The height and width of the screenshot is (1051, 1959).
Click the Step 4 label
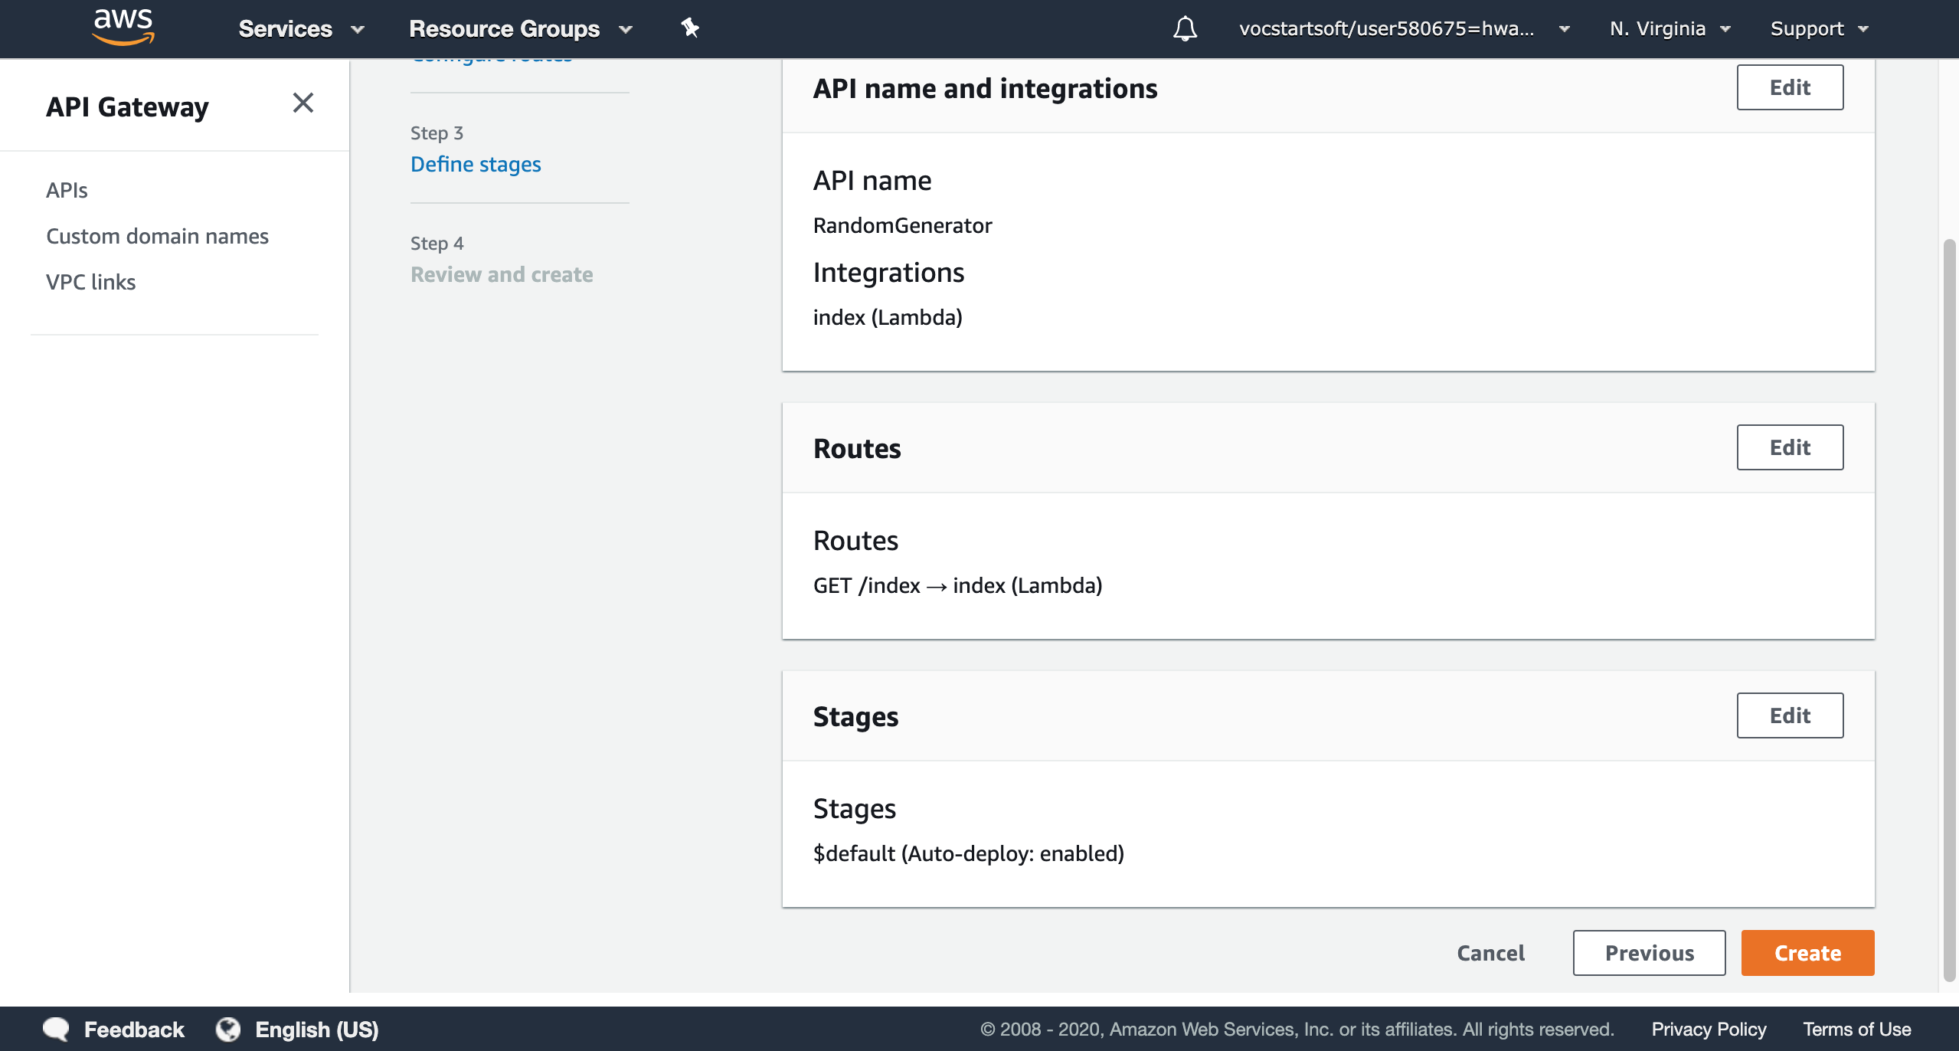coord(437,243)
